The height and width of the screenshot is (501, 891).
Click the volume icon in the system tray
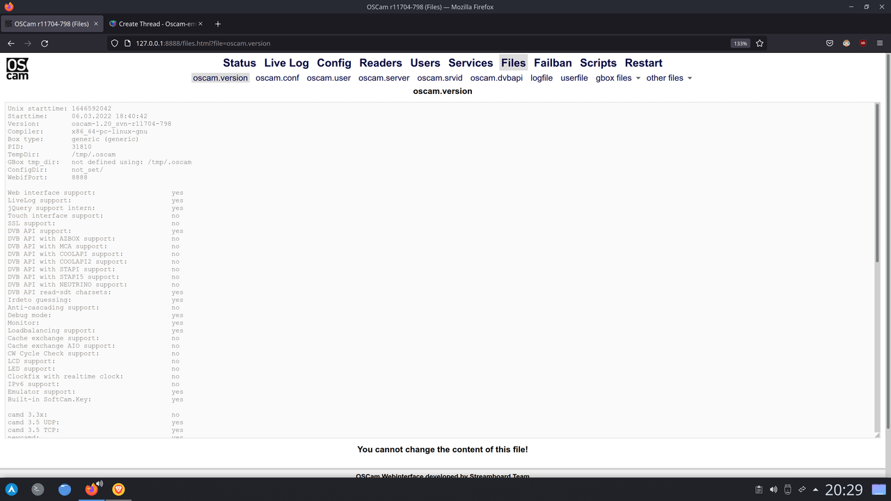point(773,489)
